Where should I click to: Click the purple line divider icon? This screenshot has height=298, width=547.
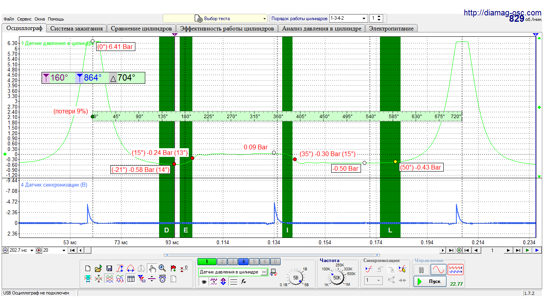[x=152, y=279]
